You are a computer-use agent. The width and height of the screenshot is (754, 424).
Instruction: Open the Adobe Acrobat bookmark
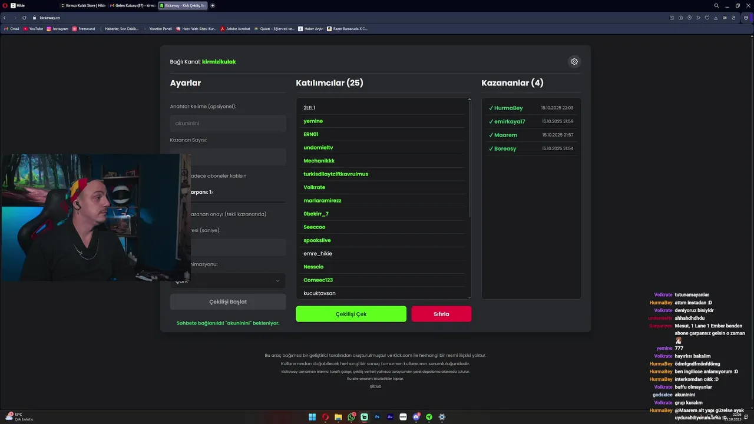click(235, 28)
